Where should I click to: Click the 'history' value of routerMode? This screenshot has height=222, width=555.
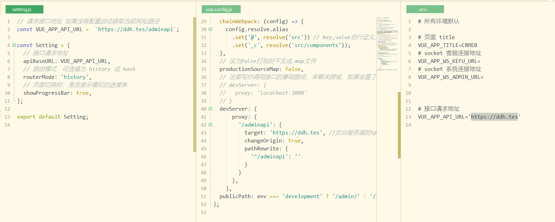click(75, 77)
